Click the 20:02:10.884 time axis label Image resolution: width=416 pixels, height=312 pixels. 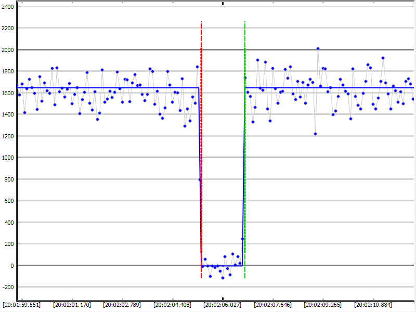373,304
